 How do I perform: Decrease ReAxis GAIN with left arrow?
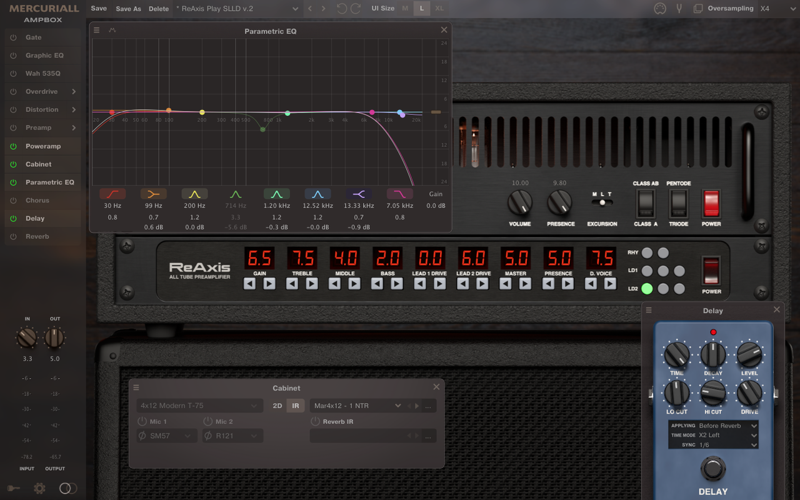(x=249, y=284)
